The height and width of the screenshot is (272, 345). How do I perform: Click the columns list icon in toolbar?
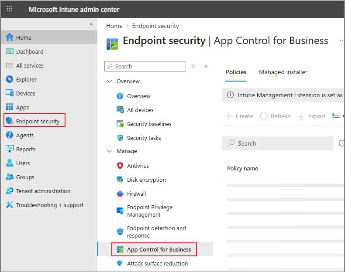click(x=336, y=116)
